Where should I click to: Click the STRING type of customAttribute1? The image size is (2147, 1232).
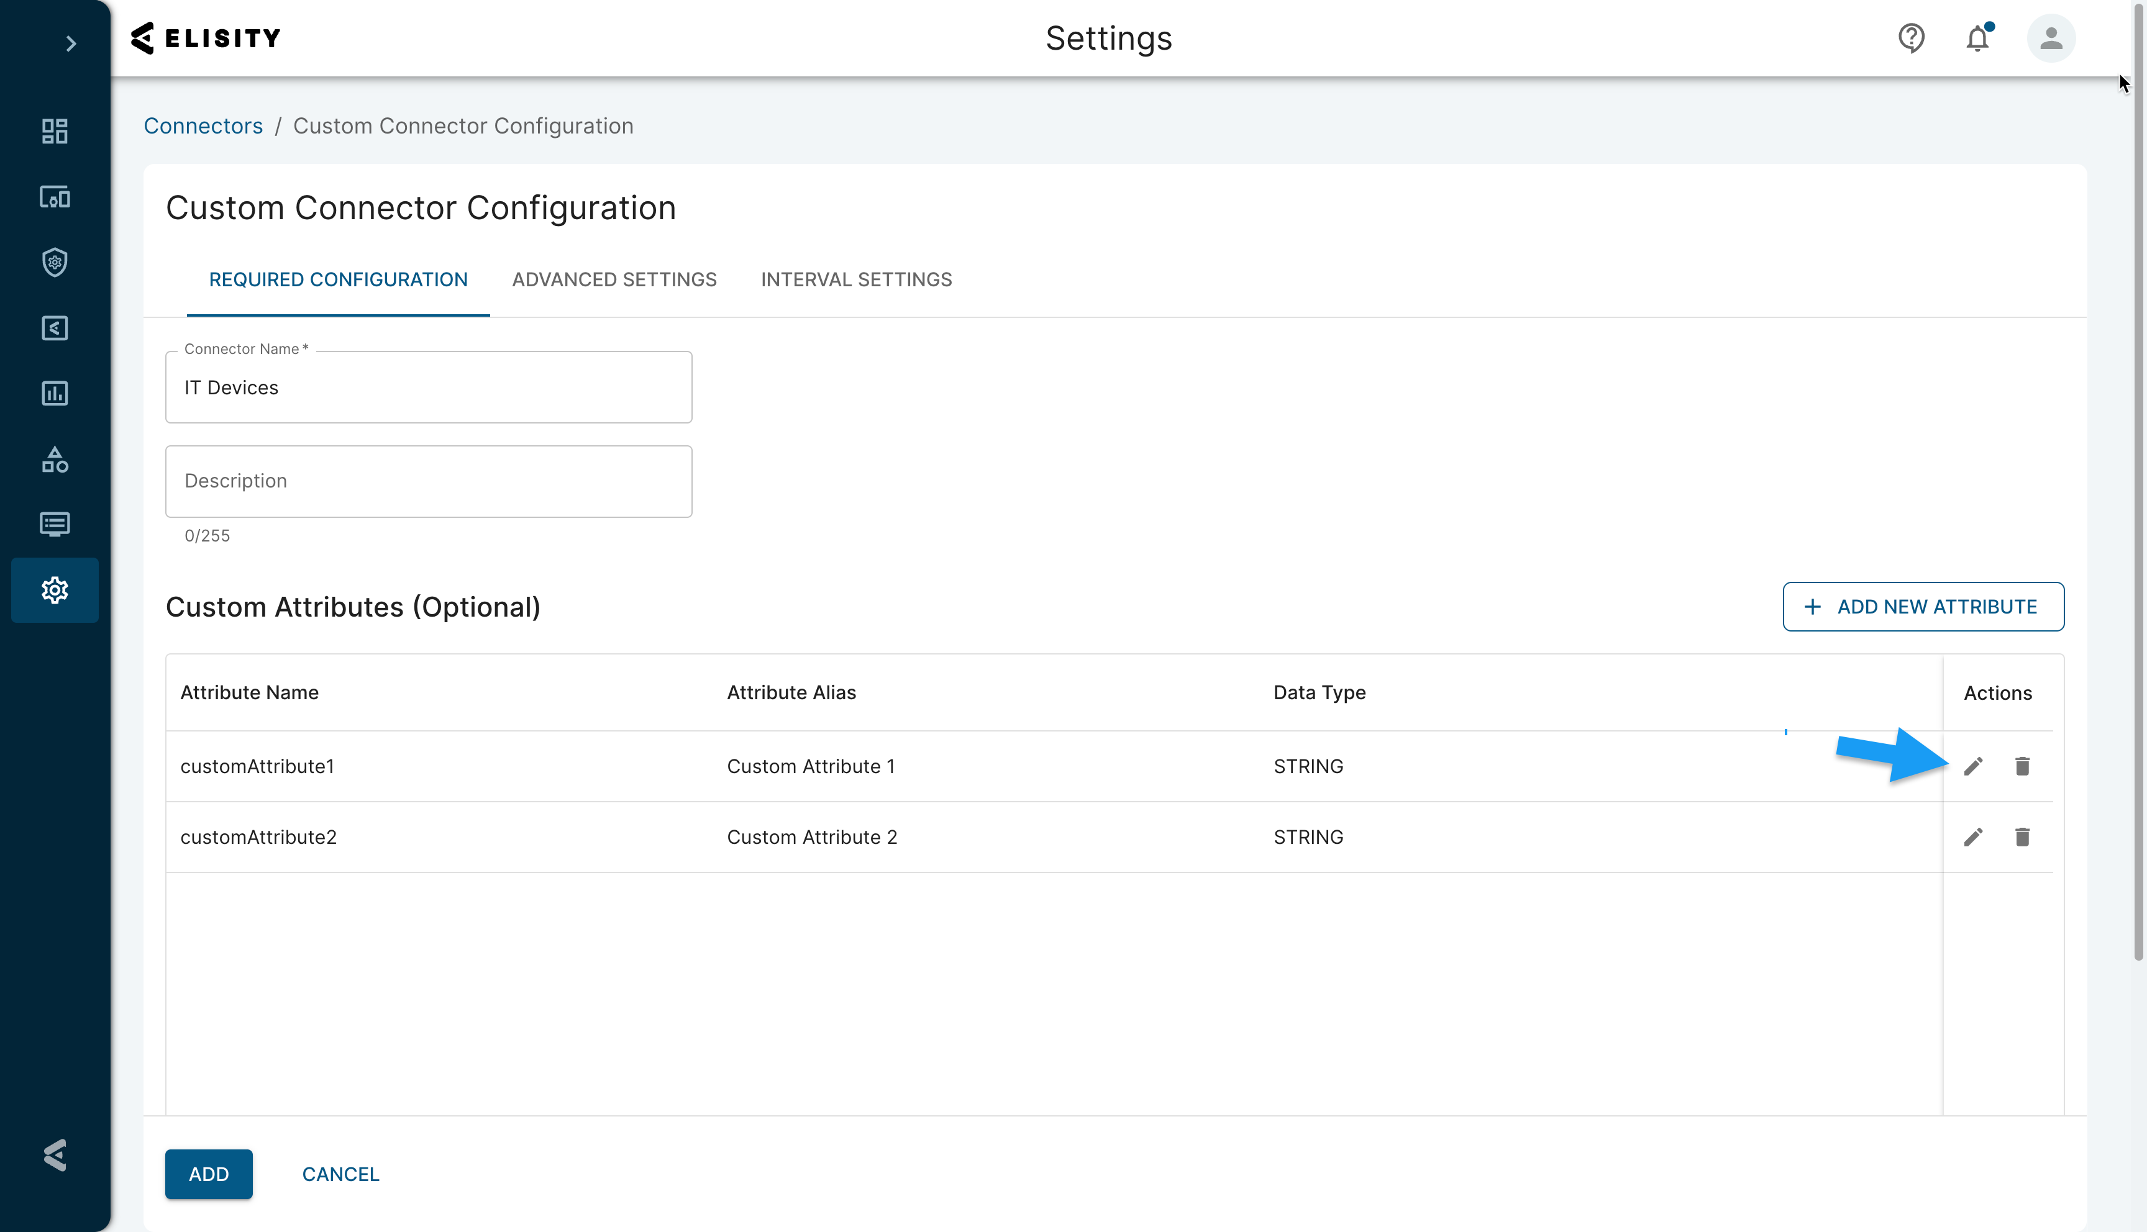pyautogui.click(x=1308, y=766)
